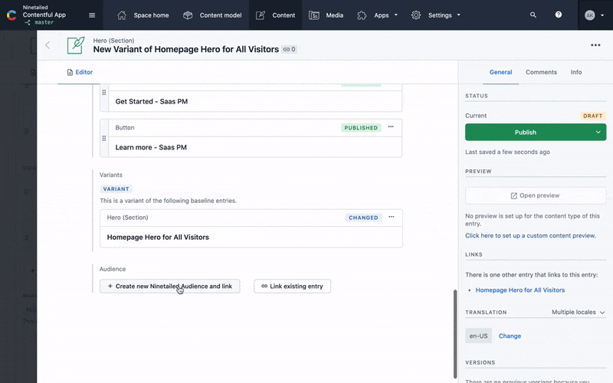Click the Settings gear icon
Screen dimensions: 613x383
tap(416, 15)
